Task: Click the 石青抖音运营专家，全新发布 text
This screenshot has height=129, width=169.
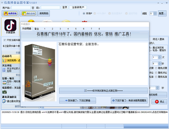Action: pyautogui.click(x=79, y=44)
